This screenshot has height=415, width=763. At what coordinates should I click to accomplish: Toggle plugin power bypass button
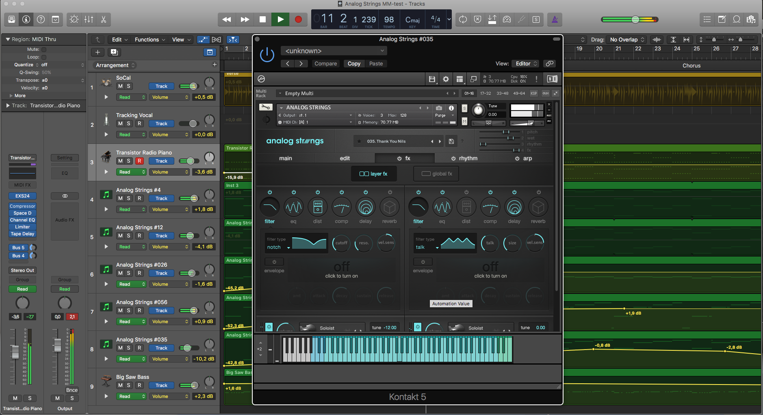[x=267, y=55]
